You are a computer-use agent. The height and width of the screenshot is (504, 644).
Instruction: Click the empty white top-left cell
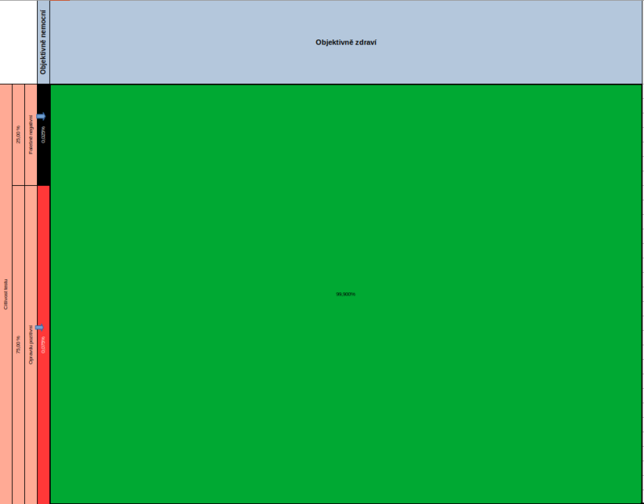click(18, 42)
